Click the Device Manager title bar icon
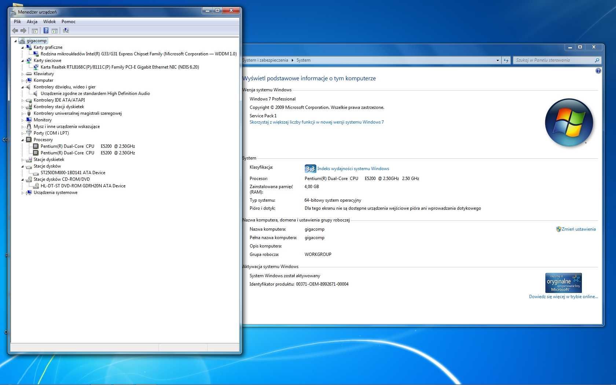Screen dimensions: 616x385 pos(14,12)
